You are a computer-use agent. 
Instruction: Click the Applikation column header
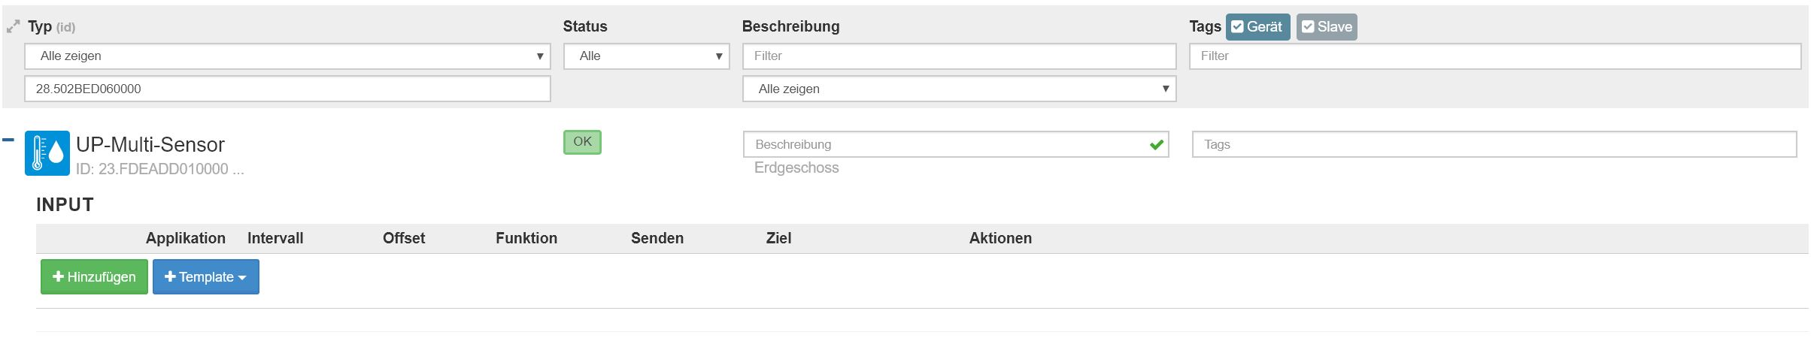(x=186, y=238)
